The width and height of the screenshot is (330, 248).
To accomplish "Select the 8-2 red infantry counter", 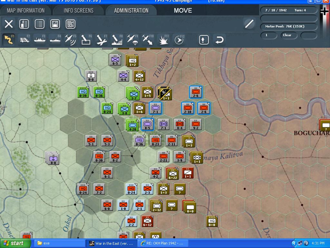I will pos(115,157).
